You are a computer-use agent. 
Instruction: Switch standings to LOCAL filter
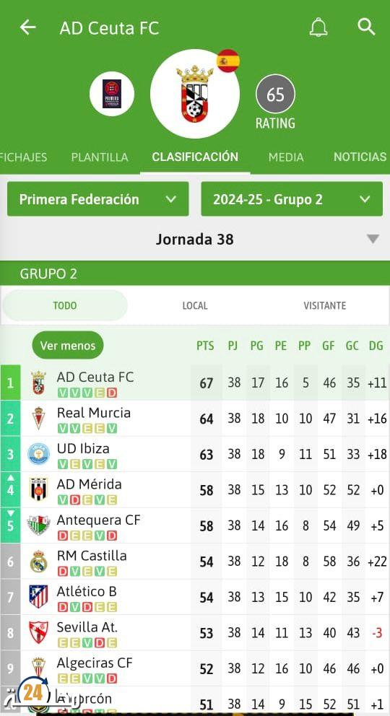click(x=195, y=305)
